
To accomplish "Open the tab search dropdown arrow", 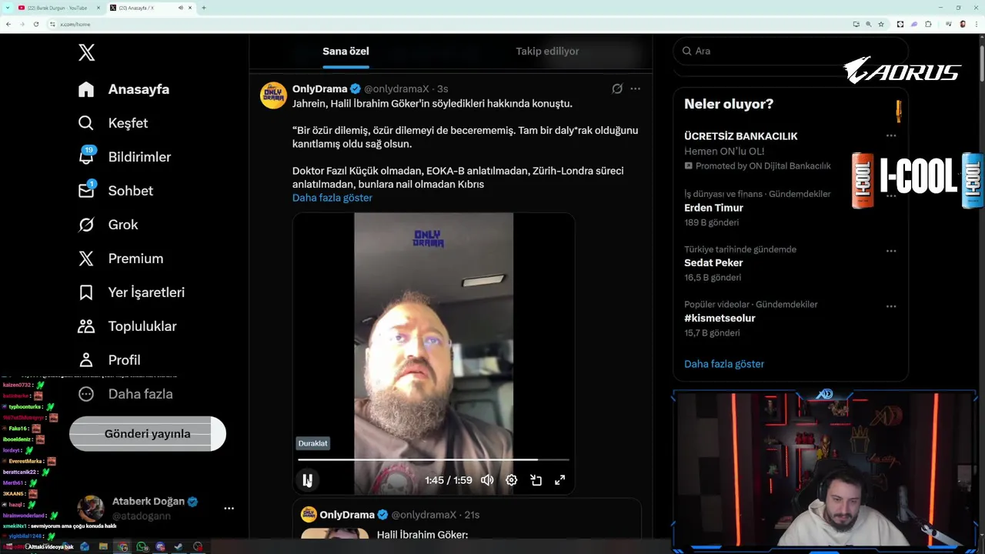I will (7, 8).
